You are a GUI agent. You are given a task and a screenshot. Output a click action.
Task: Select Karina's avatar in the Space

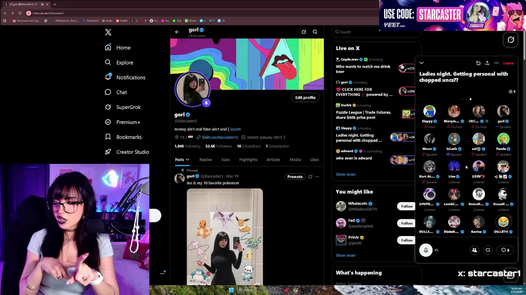point(479,222)
